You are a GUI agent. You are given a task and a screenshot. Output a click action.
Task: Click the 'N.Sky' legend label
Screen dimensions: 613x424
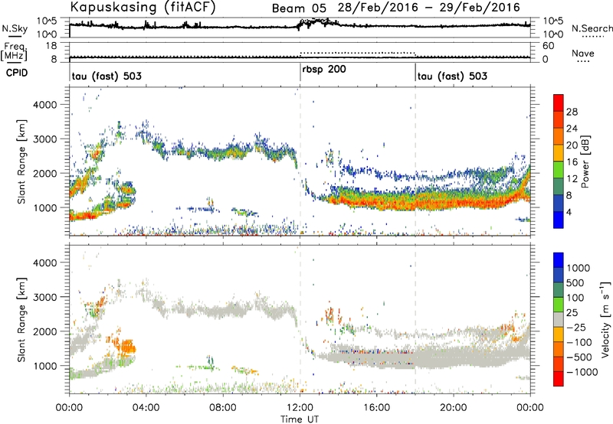click(15, 28)
